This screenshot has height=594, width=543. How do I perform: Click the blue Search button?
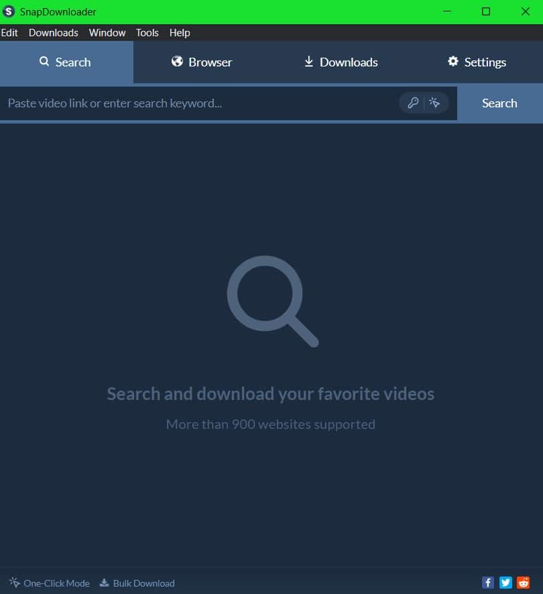point(499,103)
